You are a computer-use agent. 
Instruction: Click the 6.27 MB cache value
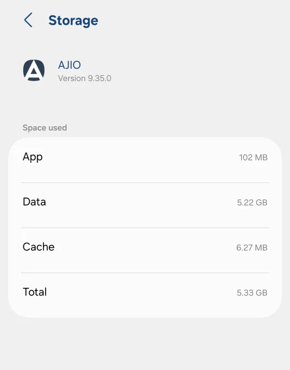coord(252,248)
